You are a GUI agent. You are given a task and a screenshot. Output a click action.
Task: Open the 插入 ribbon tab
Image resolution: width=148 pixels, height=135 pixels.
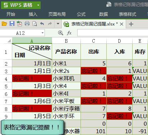click(33, 14)
